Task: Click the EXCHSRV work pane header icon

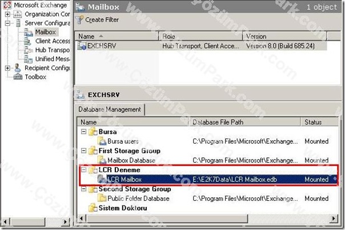Action: coord(81,95)
